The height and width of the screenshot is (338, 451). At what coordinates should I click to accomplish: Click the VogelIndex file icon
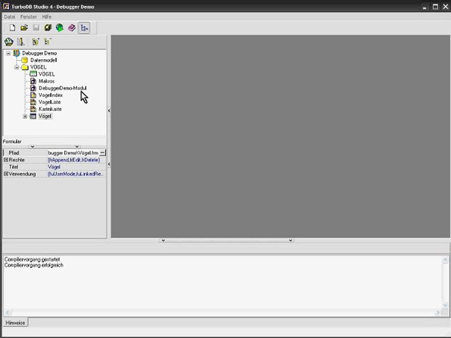[x=33, y=95]
